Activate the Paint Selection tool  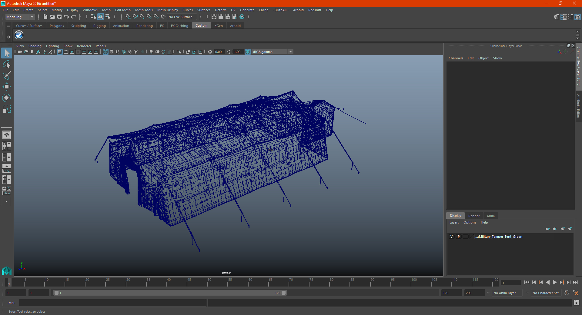click(7, 75)
